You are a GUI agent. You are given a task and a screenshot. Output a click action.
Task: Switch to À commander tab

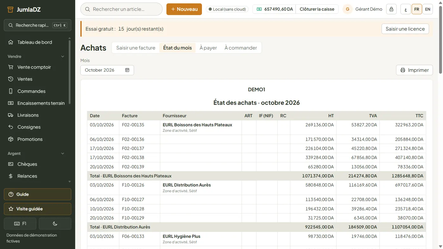point(241,48)
